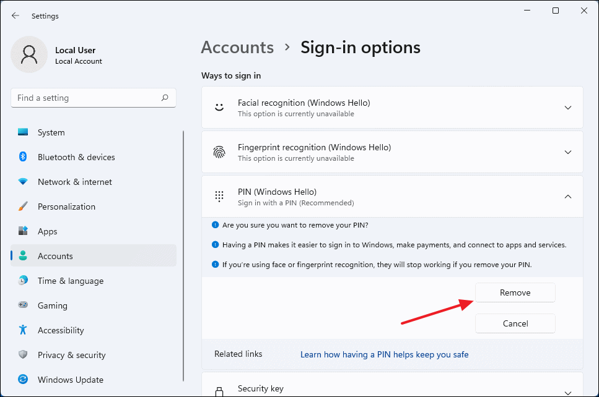Click Cancel to keep your PIN
The height and width of the screenshot is (397, 599).
[x=515, y=323]
